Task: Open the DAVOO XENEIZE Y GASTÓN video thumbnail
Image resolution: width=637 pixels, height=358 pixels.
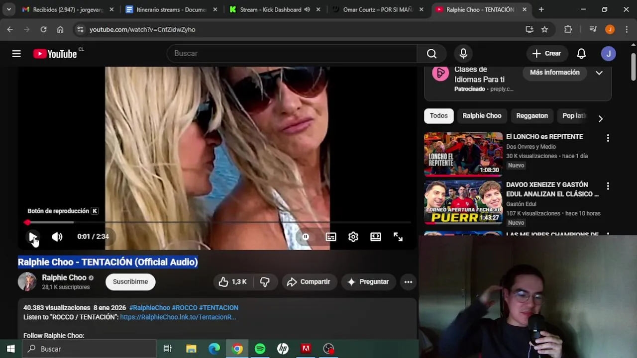Action: click(463, 202)
